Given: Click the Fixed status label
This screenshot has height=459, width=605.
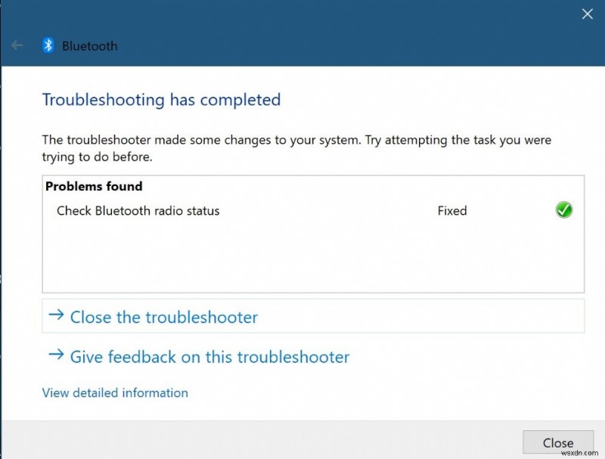Looking at the screenshot, I should coord(451,210).
